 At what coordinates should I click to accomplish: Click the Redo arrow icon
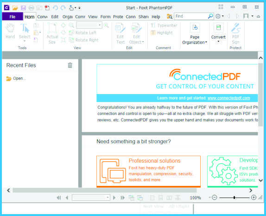click(x=63, y=8)
